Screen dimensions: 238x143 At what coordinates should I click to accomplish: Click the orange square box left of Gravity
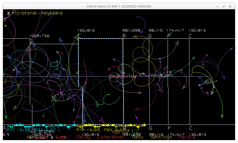click(x=111, y=77)
